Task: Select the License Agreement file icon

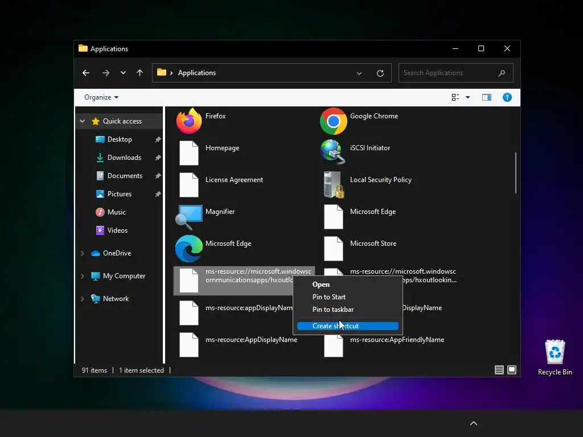Action: point(189,185)
